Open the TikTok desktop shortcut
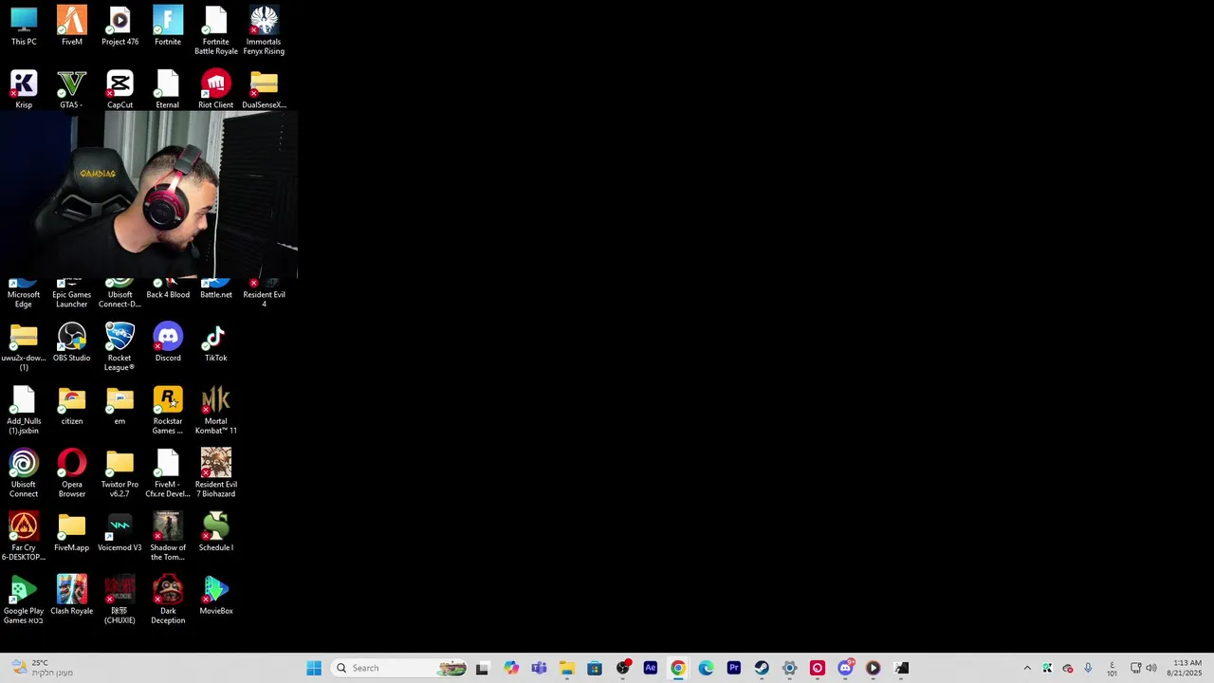 (x=216, y=342)
